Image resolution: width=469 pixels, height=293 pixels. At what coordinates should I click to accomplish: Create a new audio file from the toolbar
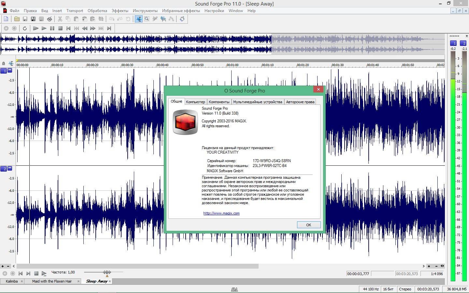[x=6, y=19]
